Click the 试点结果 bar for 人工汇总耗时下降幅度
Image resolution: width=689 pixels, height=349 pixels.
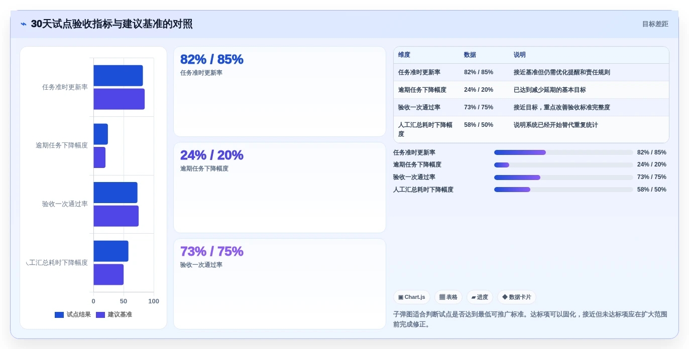pyautogui.click(x=111, y=251)
